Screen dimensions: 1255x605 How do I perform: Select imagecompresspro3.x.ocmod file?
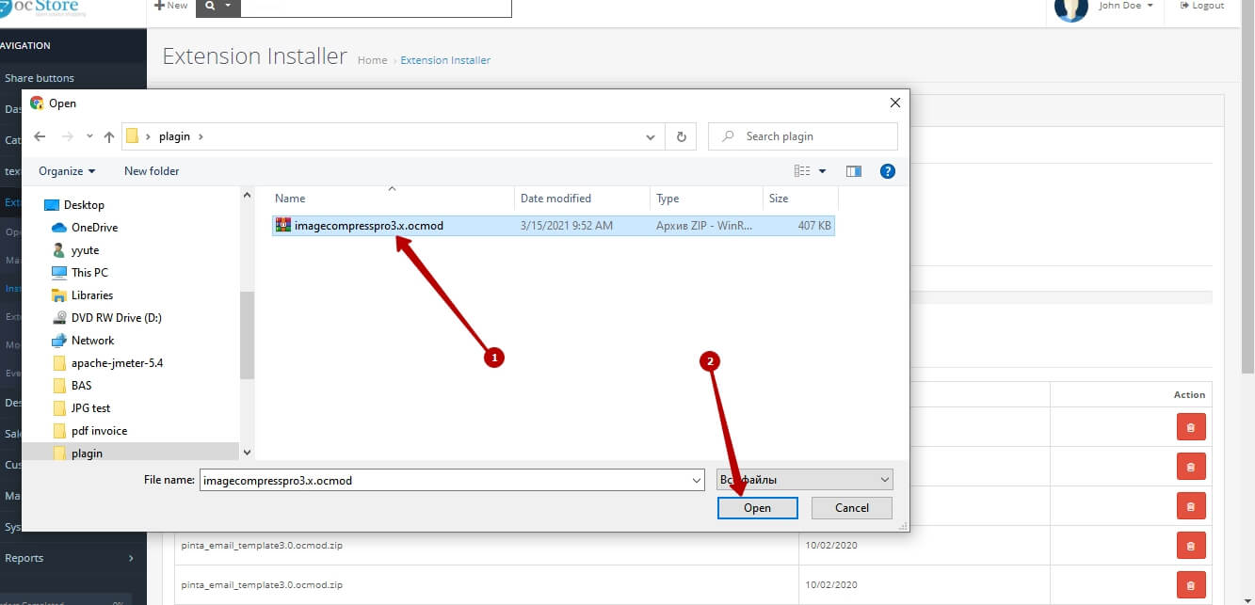[x=368, y=226]
